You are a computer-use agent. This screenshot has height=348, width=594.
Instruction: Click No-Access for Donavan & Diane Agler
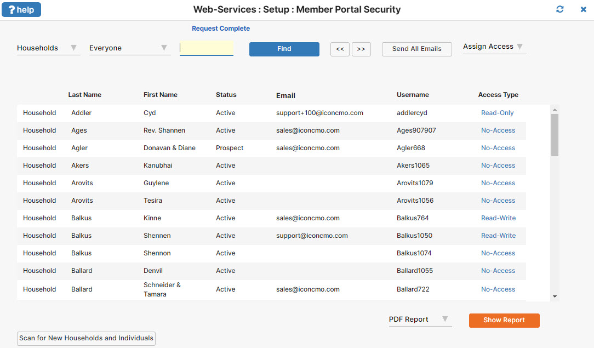pyautogui.click(x=498, y=147)
